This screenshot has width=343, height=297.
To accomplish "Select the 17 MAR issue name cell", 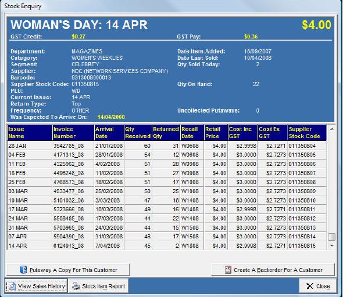I will 30,209.
